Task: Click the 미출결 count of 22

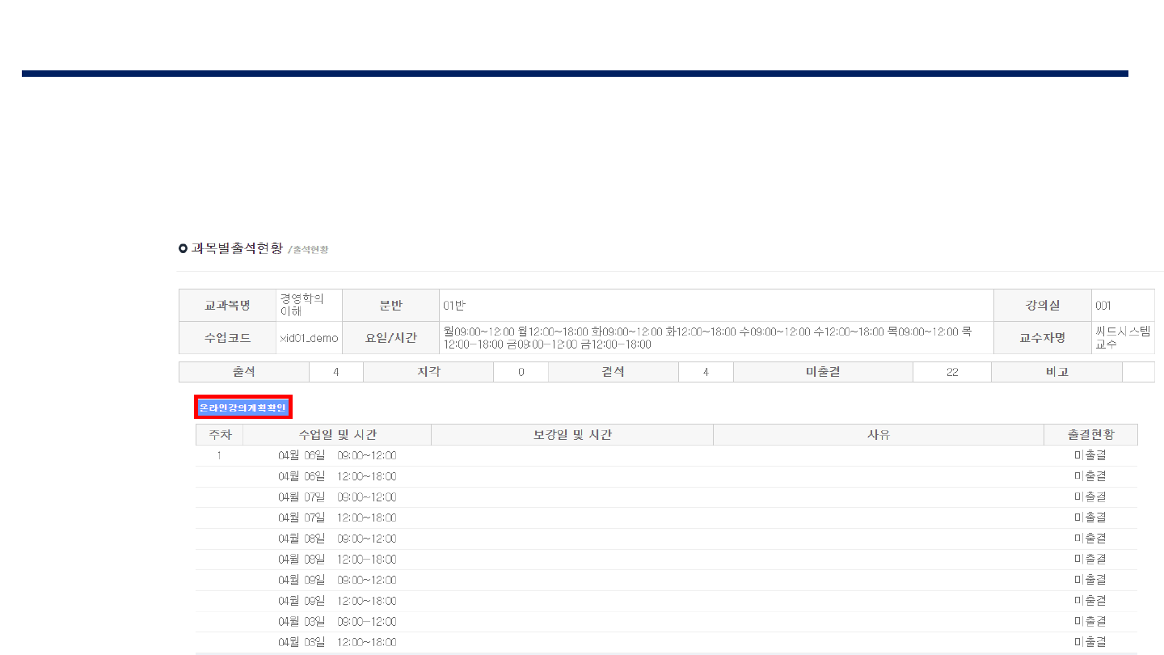Action: pyautogui.click(x=951, y=372)
